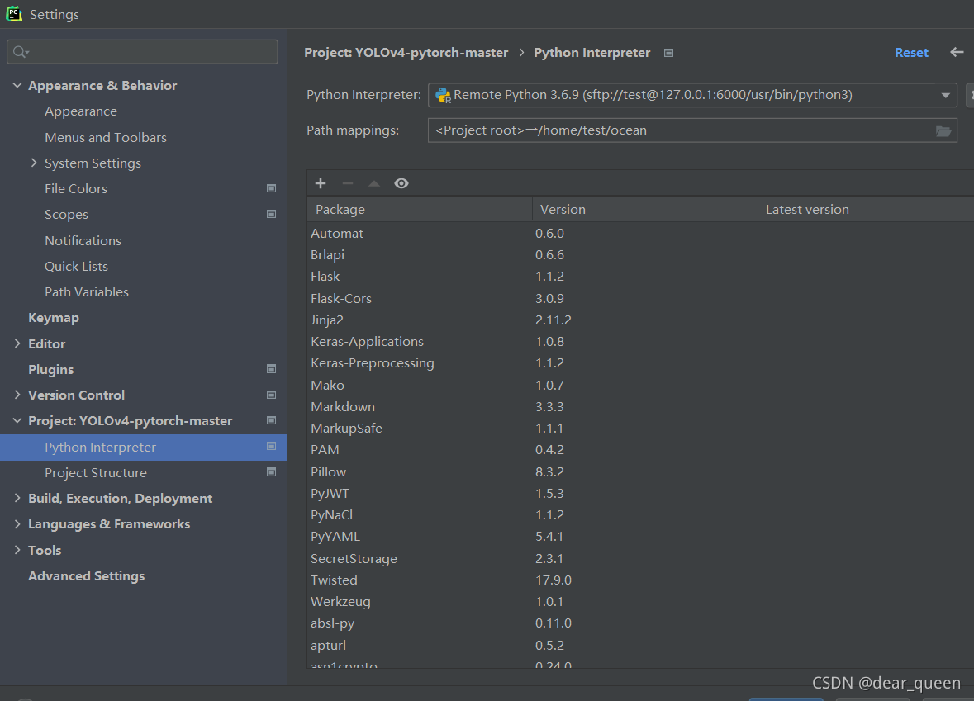Select the absl-py package row
974x701 pixels.
point(640,623)
